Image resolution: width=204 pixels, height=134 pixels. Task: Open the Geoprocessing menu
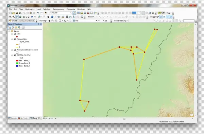58,9
